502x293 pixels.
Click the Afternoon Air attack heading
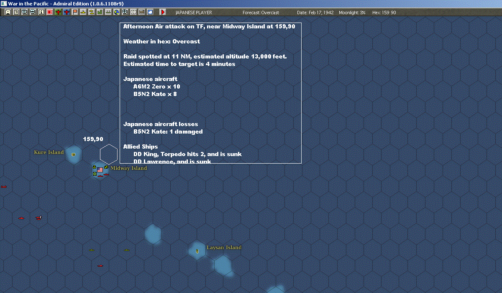point(209,26)
